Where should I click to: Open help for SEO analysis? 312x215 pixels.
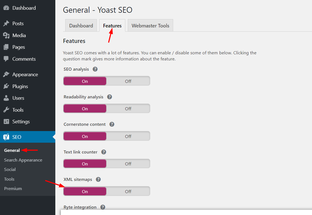[x=95, y=69]
